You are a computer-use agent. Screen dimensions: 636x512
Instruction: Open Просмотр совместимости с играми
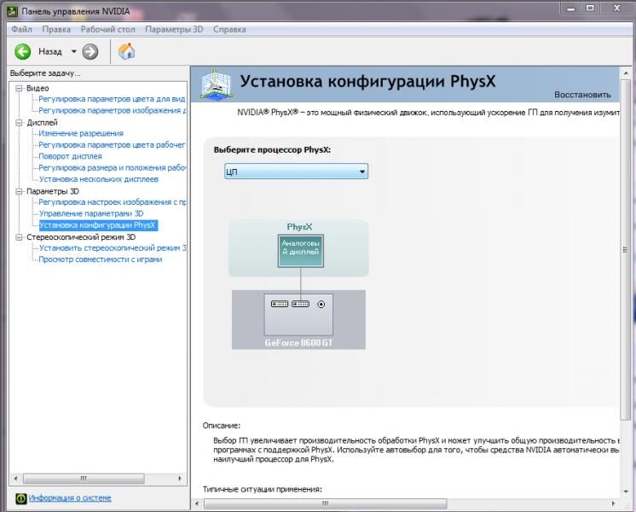(x=101, y=259)
